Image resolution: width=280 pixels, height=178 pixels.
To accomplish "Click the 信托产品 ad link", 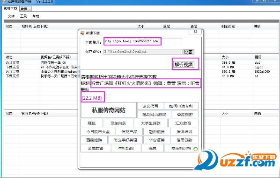I will pyautogui.click(x=129, y=131).
